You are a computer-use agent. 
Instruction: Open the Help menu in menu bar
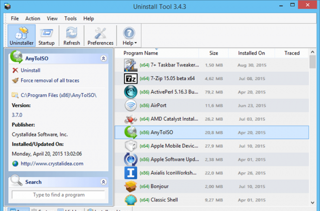89,19
